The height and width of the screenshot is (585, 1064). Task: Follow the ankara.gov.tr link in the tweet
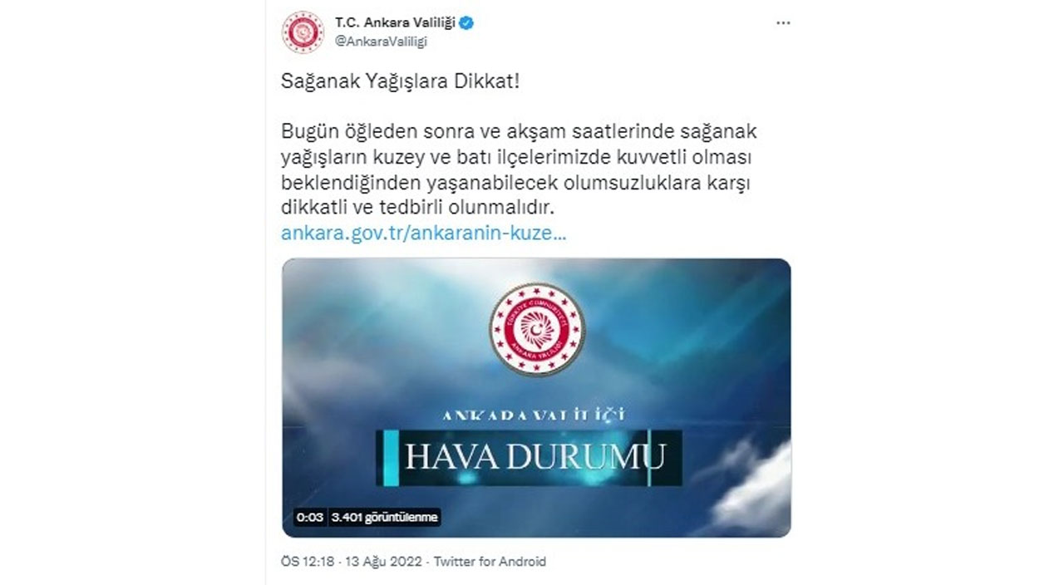tap(424, 234)
